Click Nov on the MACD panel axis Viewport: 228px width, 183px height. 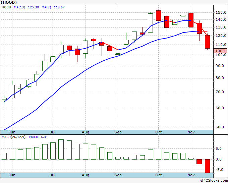pos(191,175)
